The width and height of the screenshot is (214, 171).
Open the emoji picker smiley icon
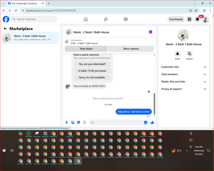(x=146, y=122)
